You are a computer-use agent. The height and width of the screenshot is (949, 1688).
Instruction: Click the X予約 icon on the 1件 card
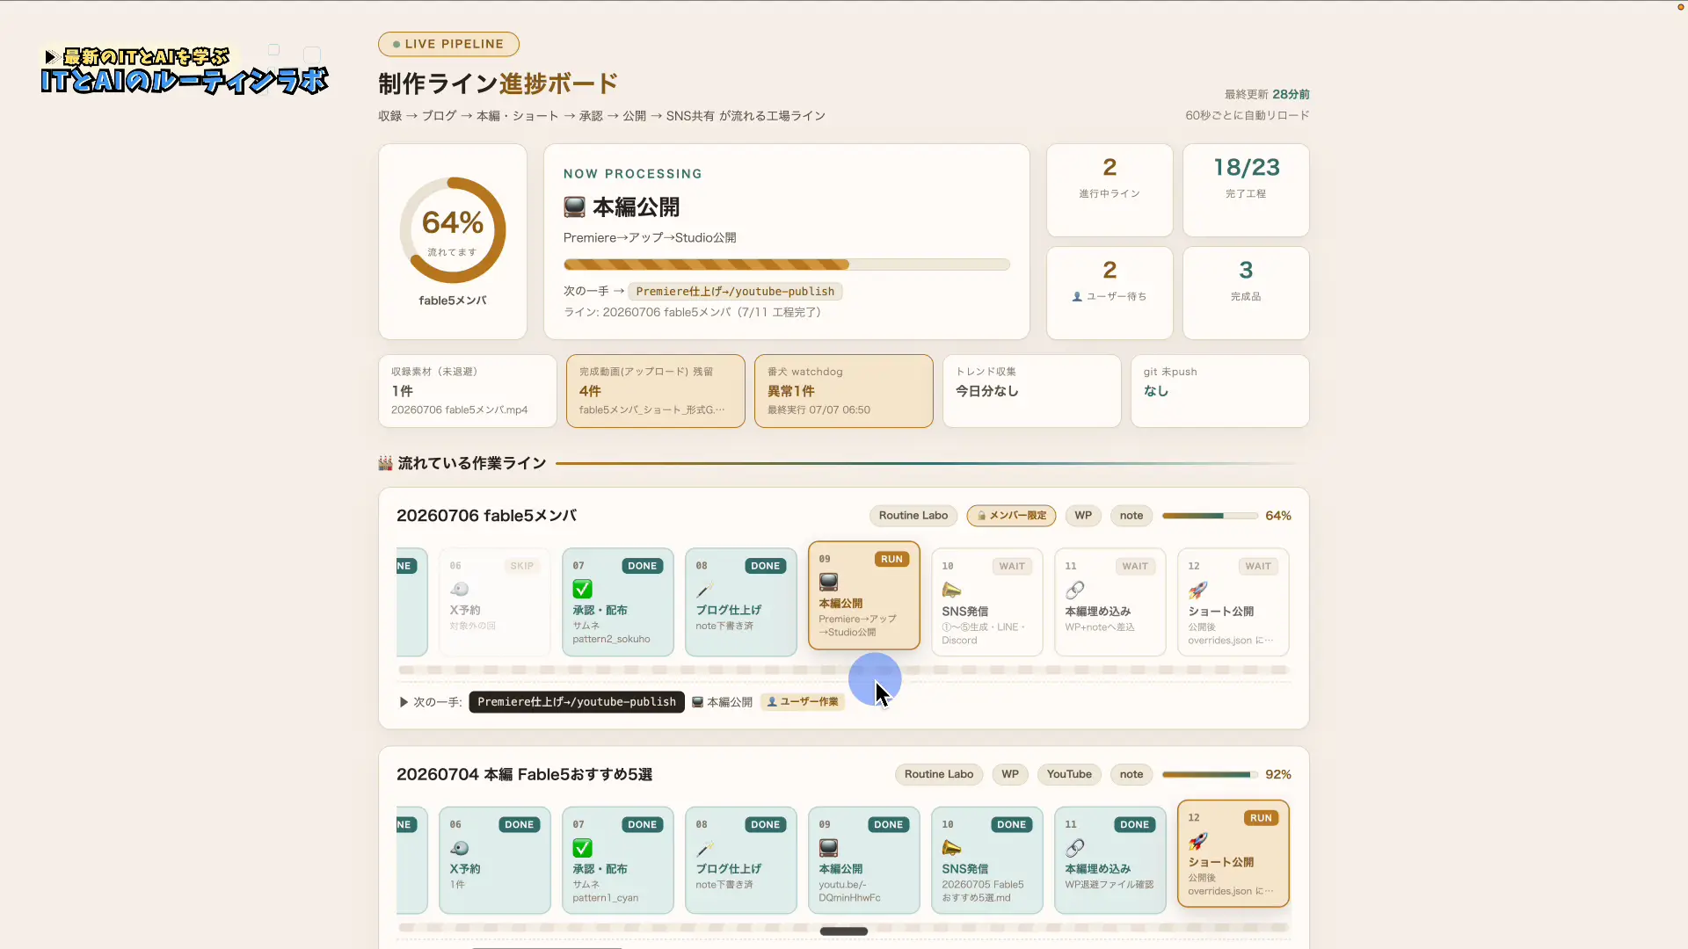pyautogui.click(x=459, y=848)
